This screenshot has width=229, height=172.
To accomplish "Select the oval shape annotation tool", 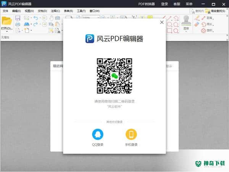I will coord(169,24).
